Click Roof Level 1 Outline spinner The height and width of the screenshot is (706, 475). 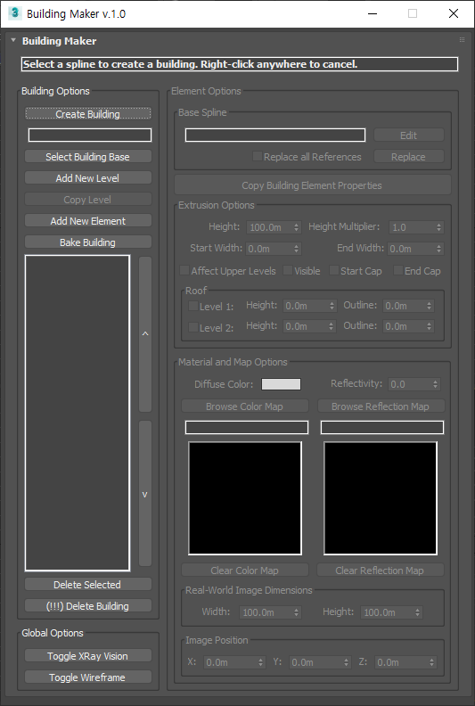tap(429, 306)
